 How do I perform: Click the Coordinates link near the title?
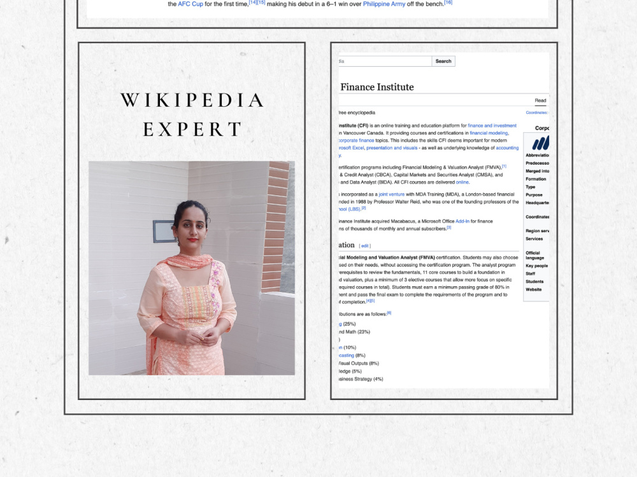click(536, 113)
